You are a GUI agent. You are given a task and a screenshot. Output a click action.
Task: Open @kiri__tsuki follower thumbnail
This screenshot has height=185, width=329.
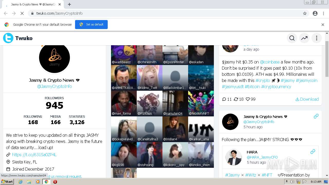click(x=201, y=78)
